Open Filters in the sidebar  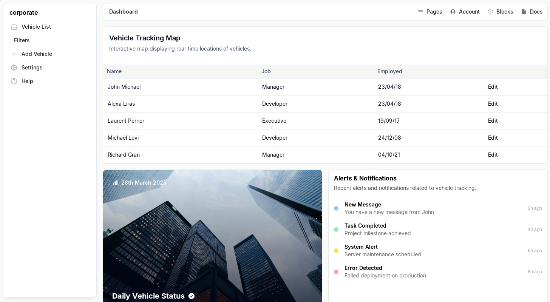(x=22, y=40)
